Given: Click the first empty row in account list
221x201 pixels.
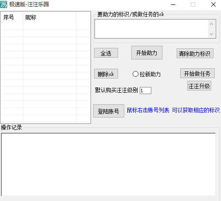Looking at the screenshot, I should coord(45,26).
